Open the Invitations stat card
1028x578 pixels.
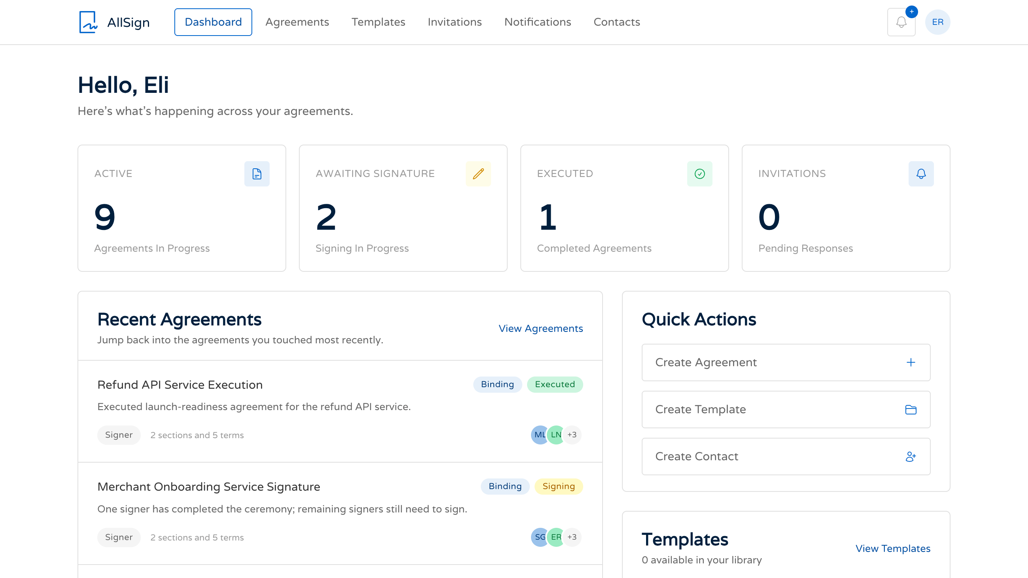846,208
